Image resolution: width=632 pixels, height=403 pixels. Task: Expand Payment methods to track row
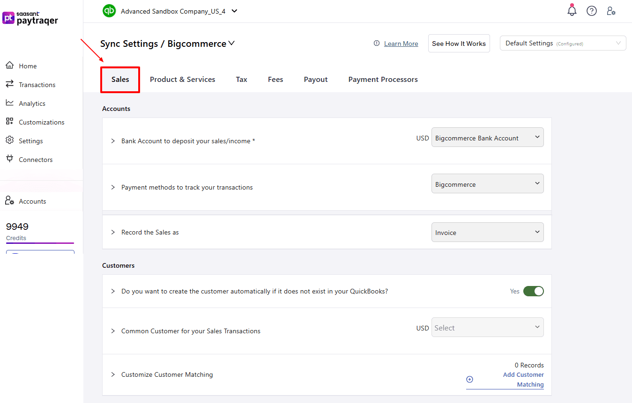113,187
